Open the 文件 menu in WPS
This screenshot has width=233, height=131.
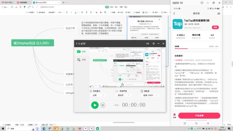tap(5, 7)
